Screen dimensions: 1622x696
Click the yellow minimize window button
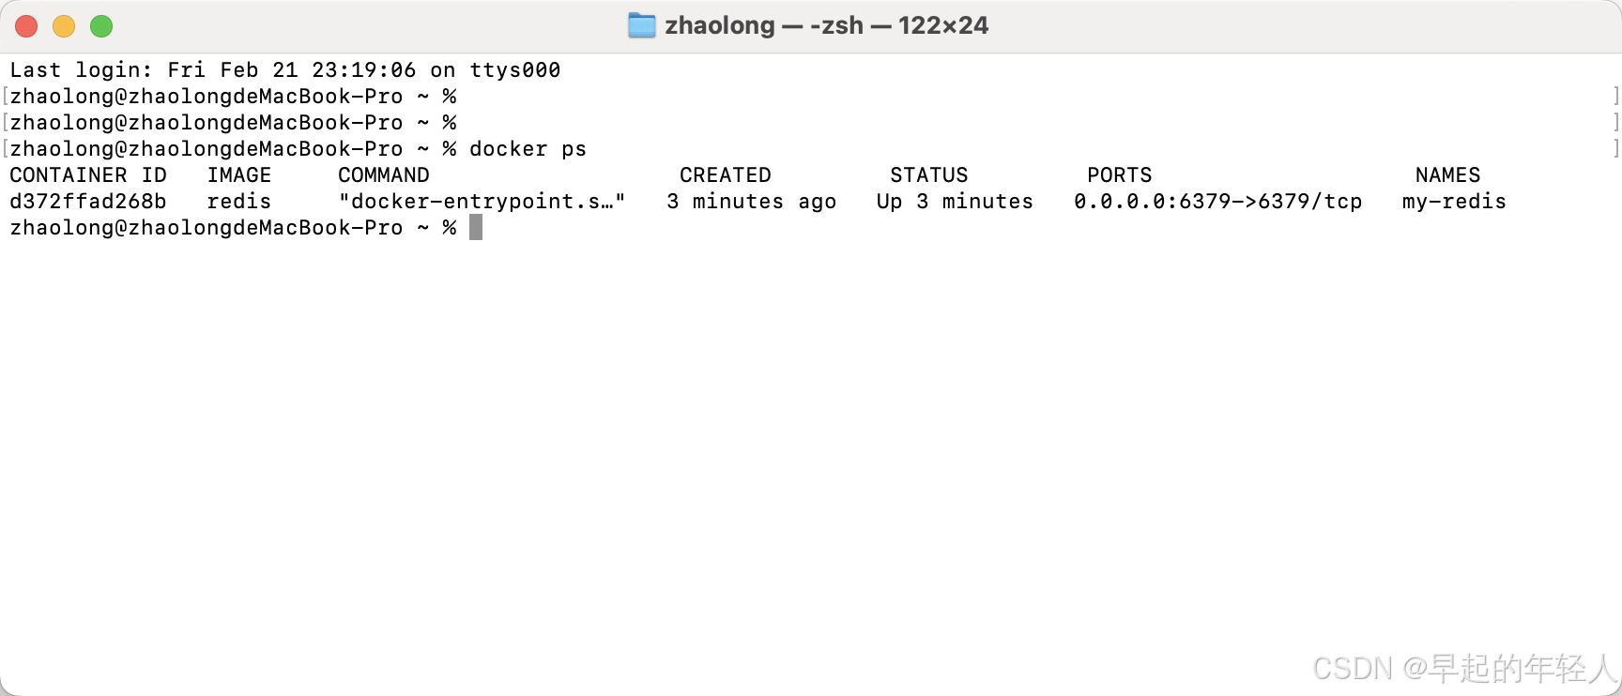(64, 26)
